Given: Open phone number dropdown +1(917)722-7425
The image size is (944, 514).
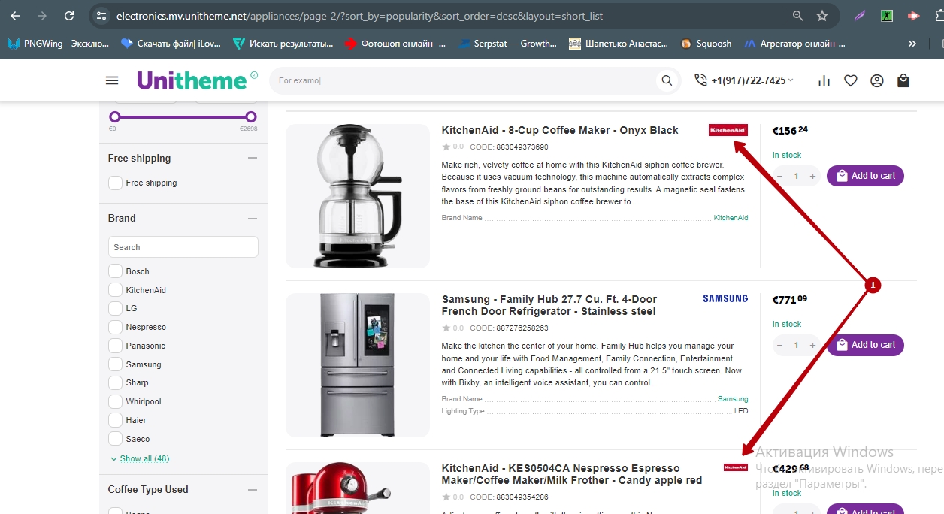Looking at the screenshot, I should (751, 80).
